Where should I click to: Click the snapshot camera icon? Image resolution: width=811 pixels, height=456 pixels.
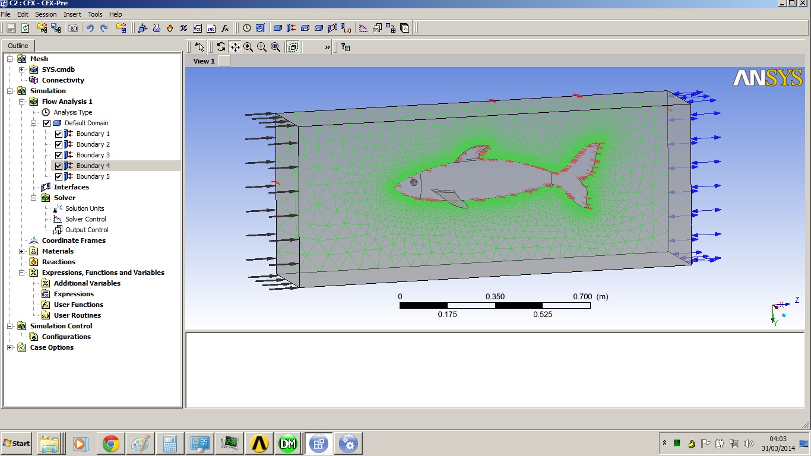[x=72, y=28]
